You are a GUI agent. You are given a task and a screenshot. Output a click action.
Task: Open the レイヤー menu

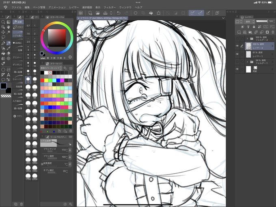pos(74,7)
